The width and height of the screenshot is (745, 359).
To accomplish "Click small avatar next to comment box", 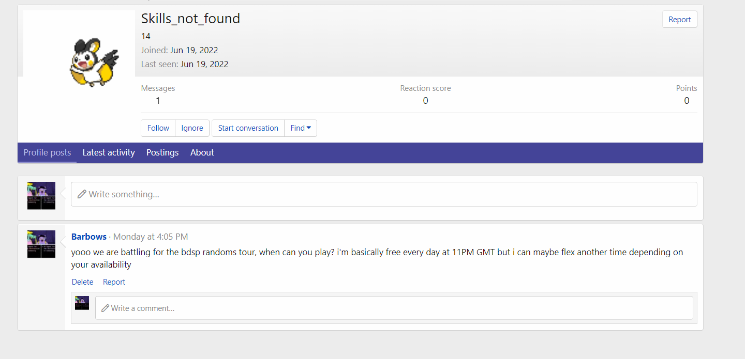I will tap(82, 303).
